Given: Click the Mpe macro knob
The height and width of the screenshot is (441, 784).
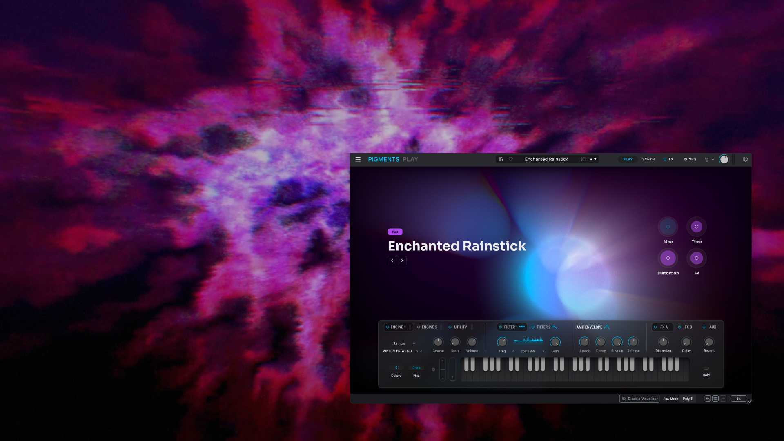Looking at the screenshot, I should point(668,227).
